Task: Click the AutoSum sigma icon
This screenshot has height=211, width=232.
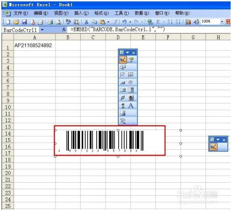Action: pyautogui.click(x=158, y=22)
